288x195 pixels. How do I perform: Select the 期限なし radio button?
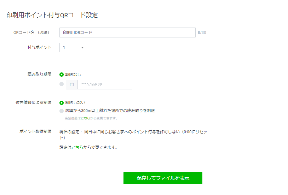click(x=62, y=75)
